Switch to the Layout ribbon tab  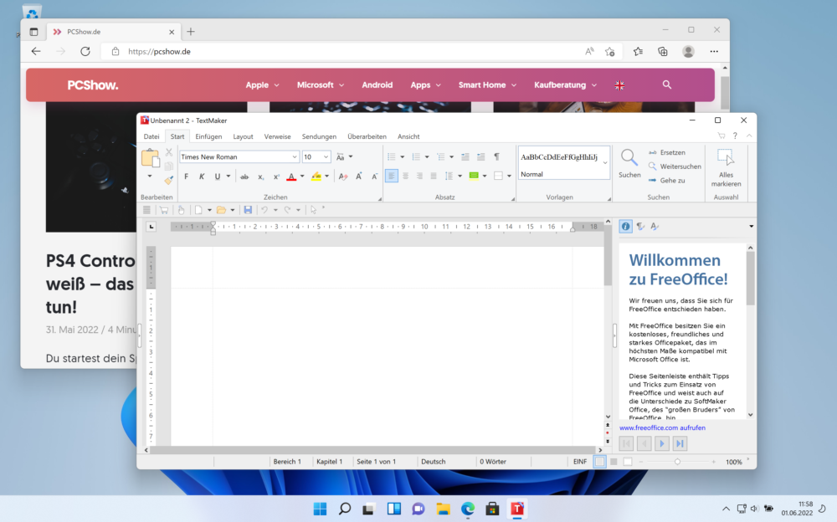point(243,136)
